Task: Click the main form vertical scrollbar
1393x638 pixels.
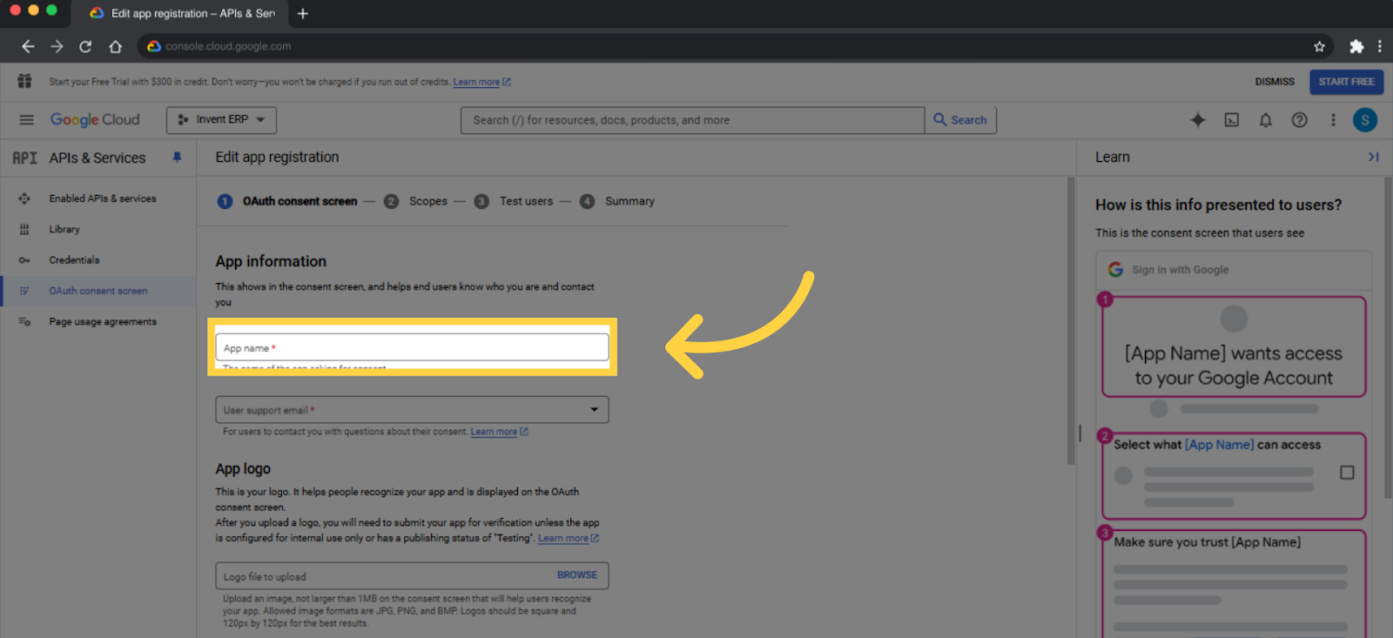Action: coord(1071,321)
